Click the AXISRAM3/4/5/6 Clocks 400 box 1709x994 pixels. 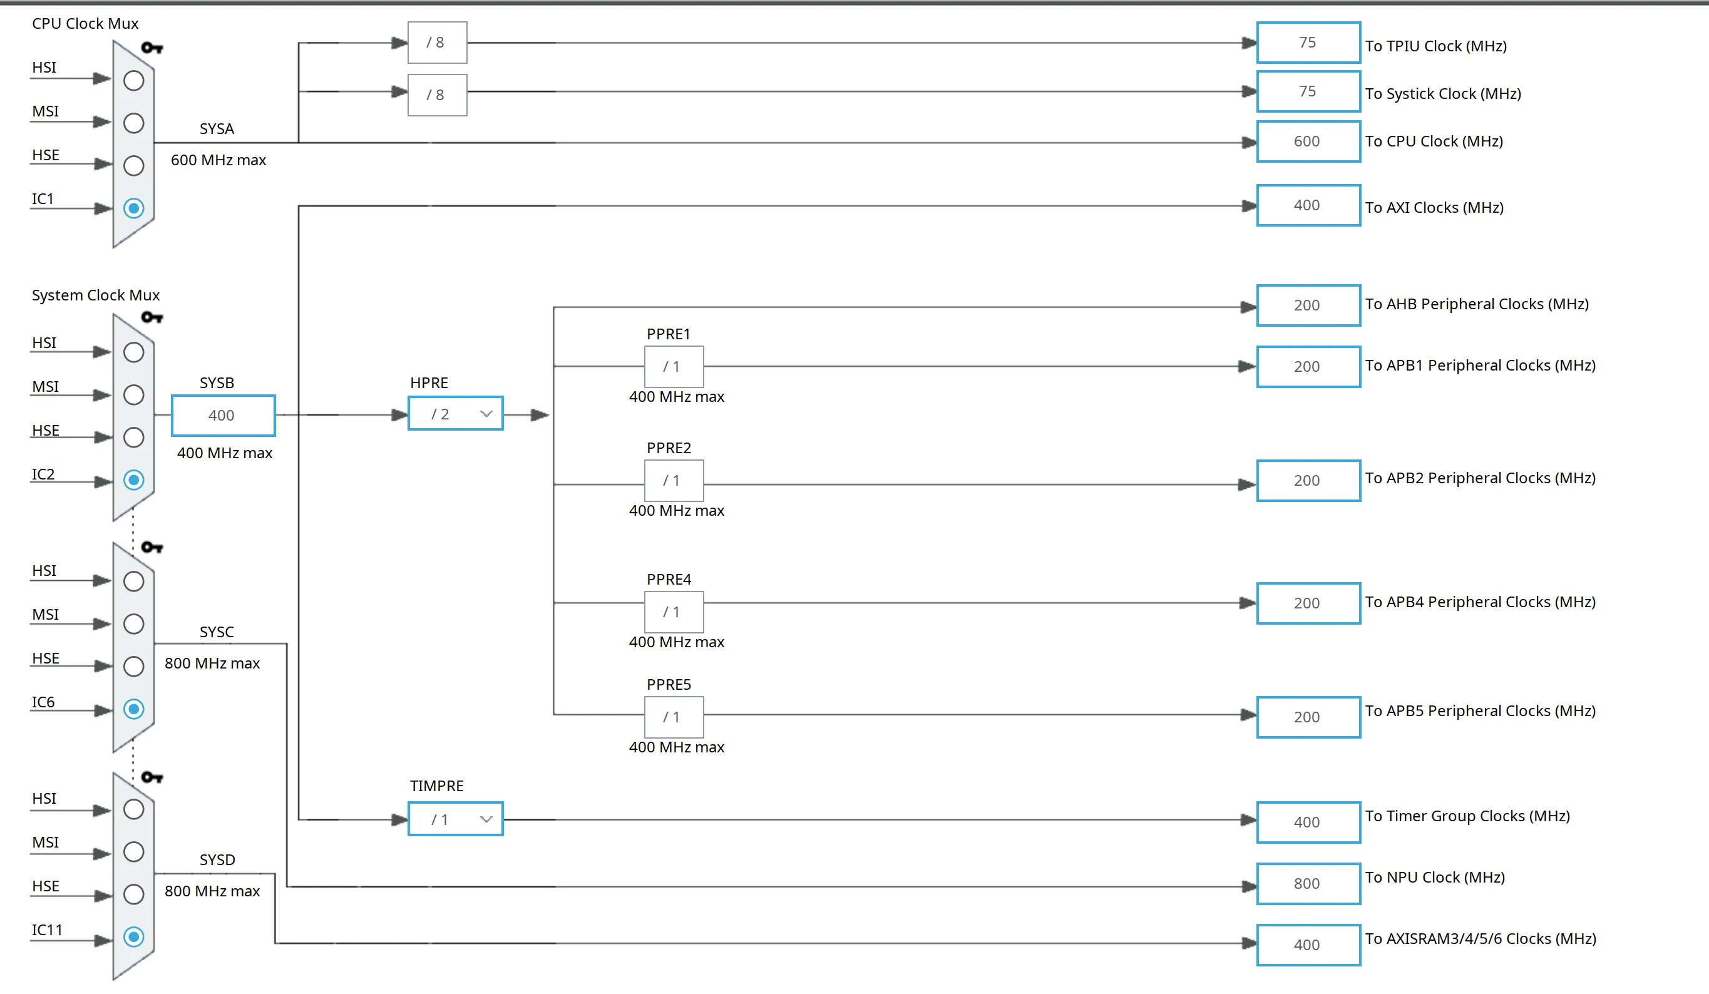click(x=1308, y=945)
